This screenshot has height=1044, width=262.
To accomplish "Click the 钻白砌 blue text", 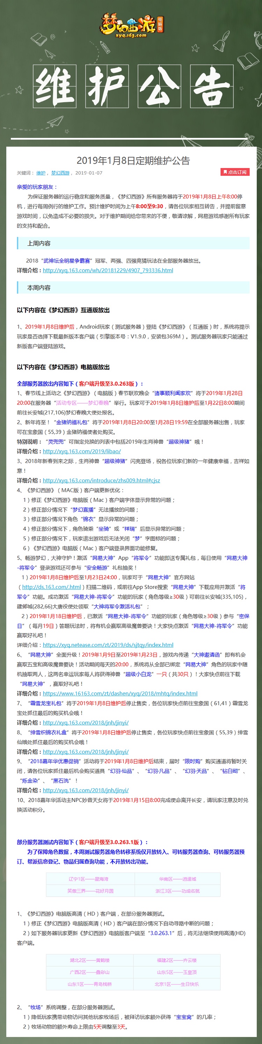I will [231, 771].
